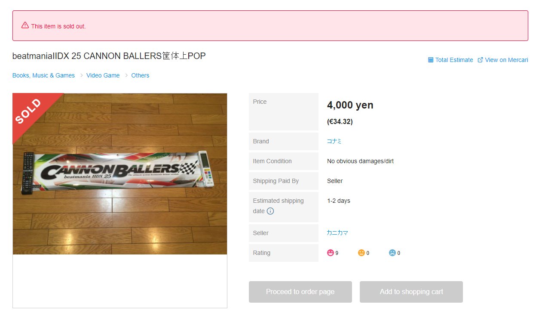Click the info icon beside Estimated shipping date

pyautogui.click(x=270, y=211)
